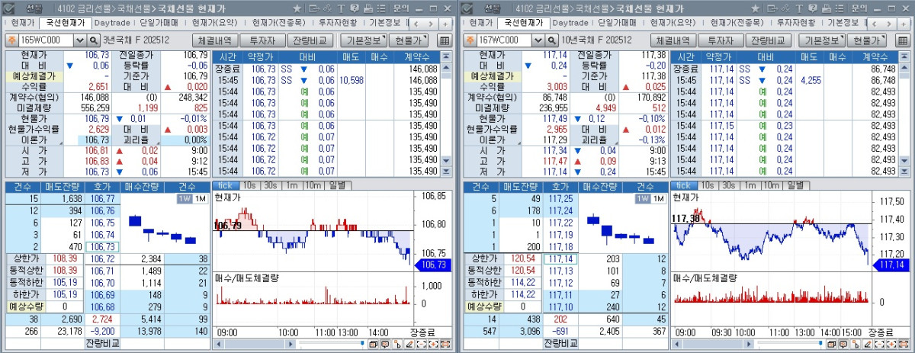Select crosshair cursor tool in right chart toolbar
The image size is (915, 353).
click(856, 345)
